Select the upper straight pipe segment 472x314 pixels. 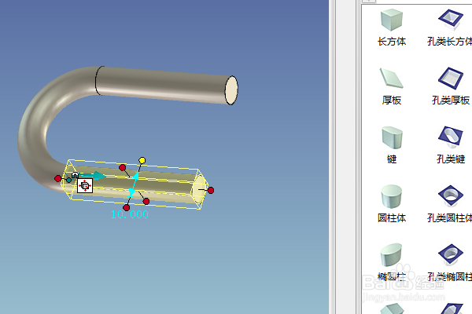[163, 86]
